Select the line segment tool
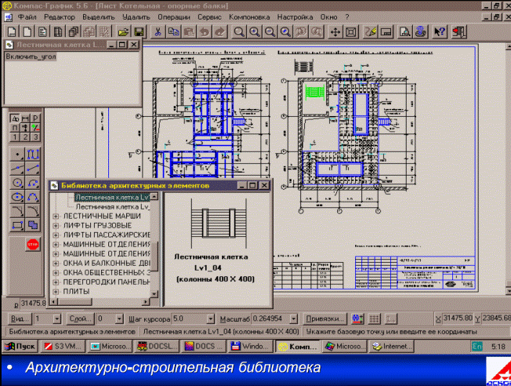The height and width of the screenshot is (386, 511). pos(33,169)
